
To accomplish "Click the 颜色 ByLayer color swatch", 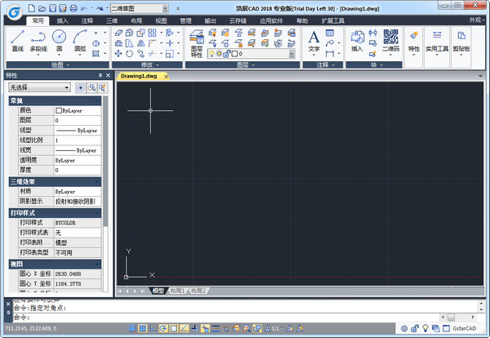I will (x=59, y=110).
